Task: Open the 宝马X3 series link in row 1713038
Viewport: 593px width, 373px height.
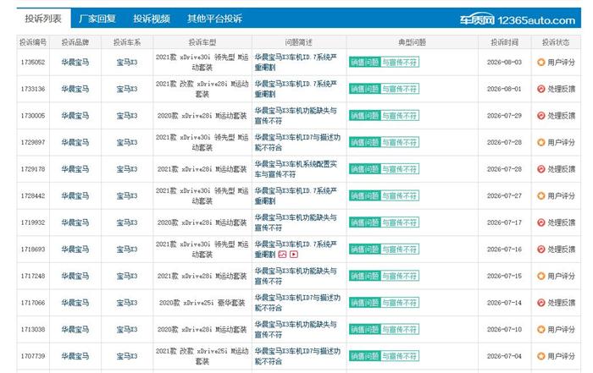Action: (127, 330)
